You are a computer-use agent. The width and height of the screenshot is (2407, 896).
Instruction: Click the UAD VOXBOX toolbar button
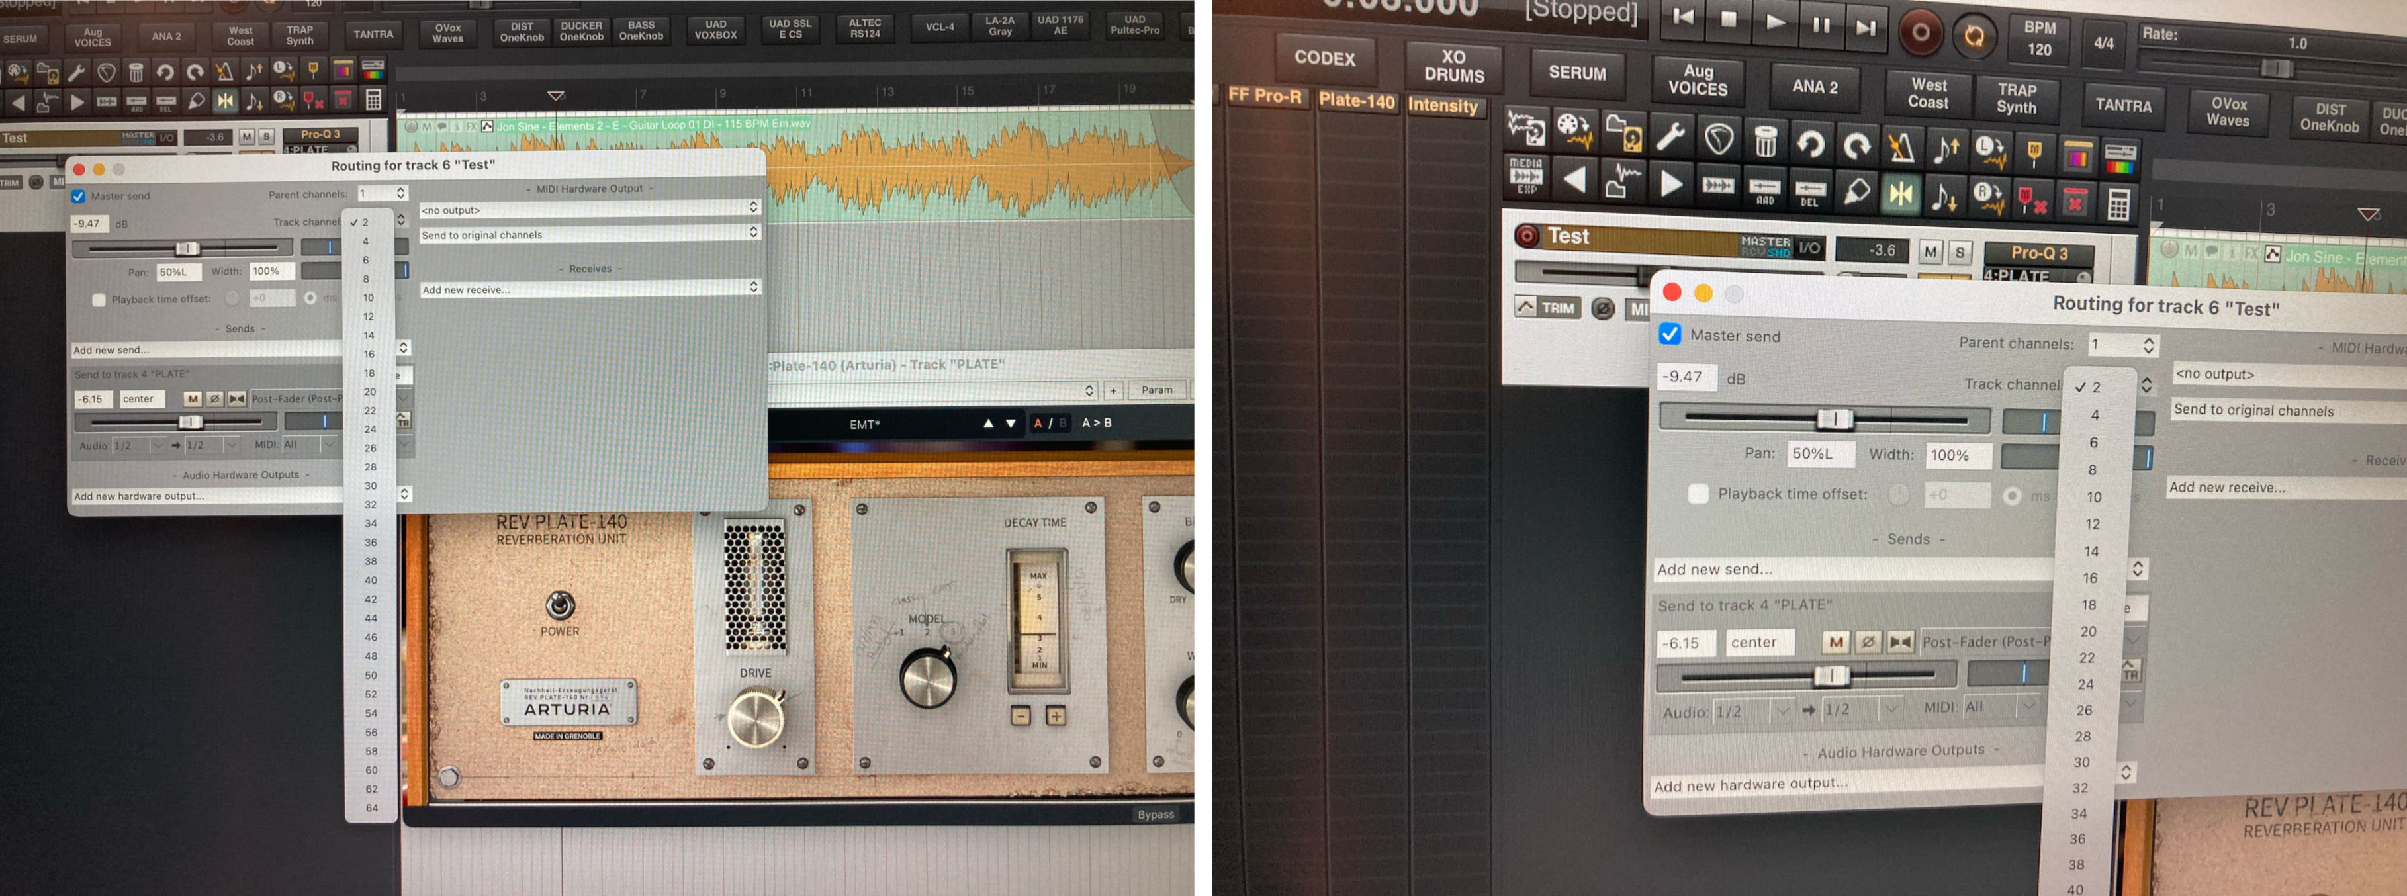tap(715, 30)
